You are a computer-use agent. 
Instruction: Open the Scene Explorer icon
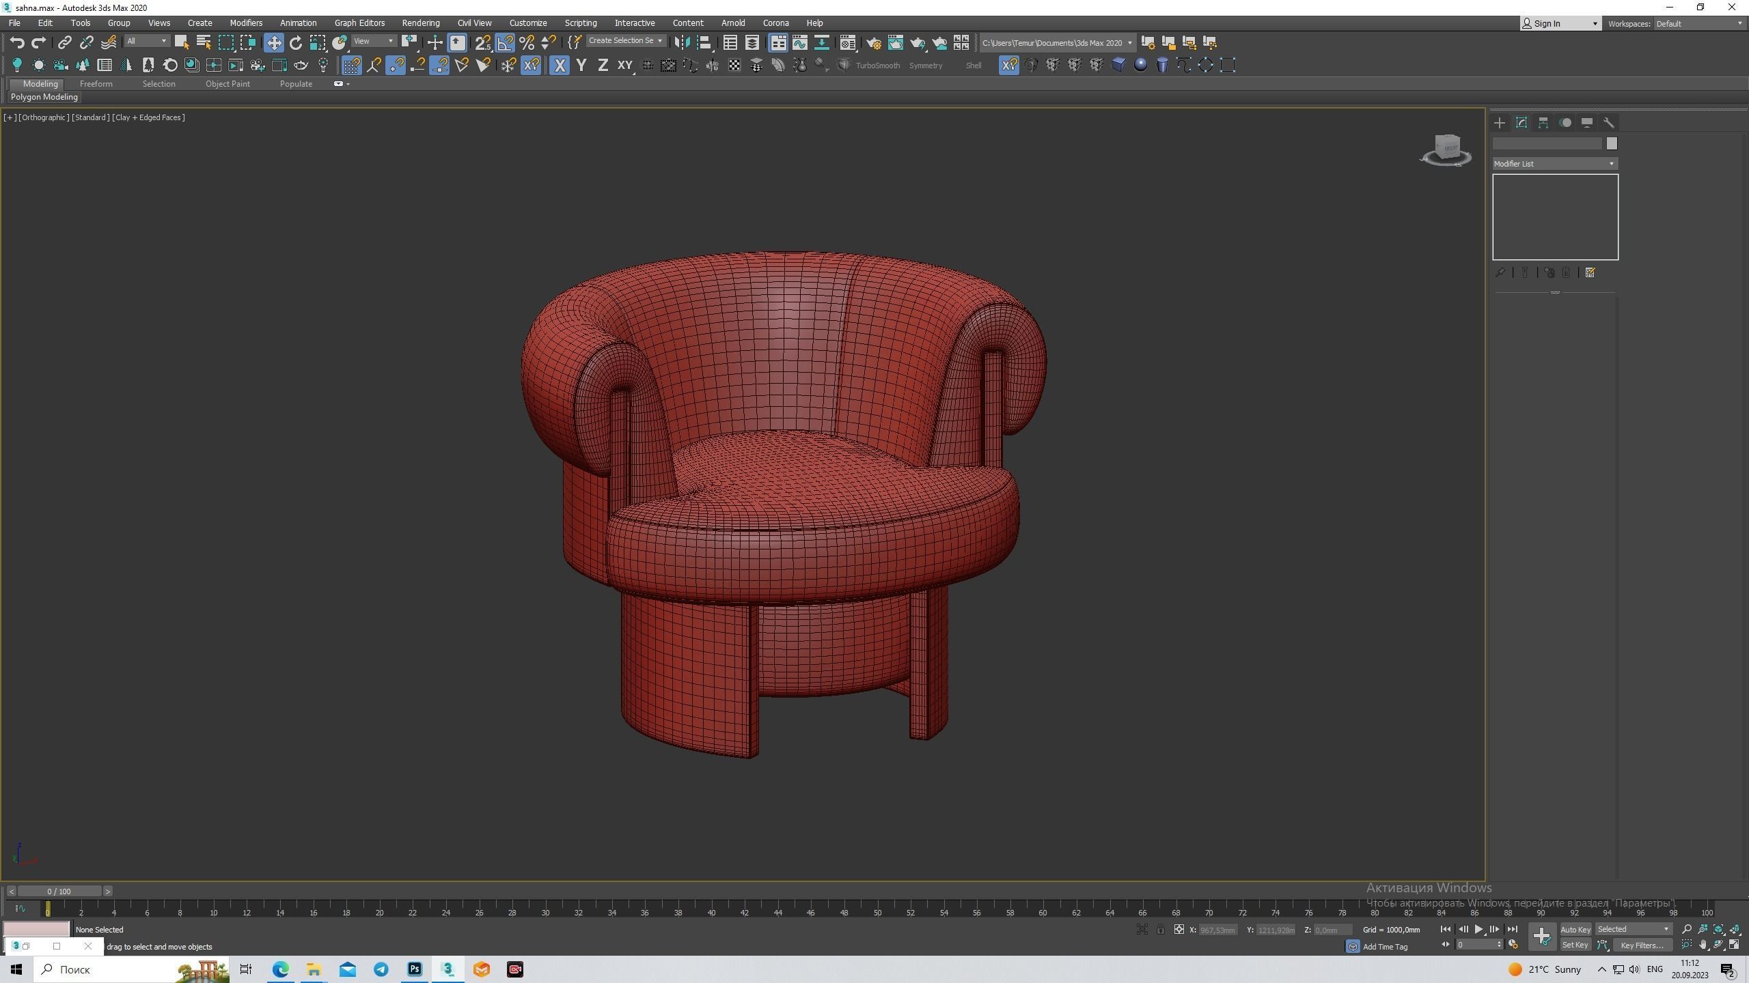pos(730,43)
